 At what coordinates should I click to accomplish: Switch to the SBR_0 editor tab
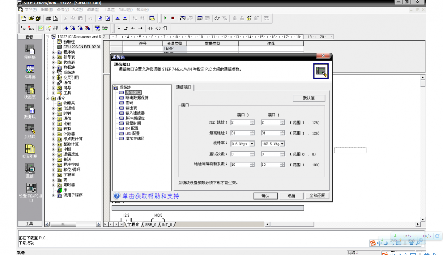click(x=151, y=225)
